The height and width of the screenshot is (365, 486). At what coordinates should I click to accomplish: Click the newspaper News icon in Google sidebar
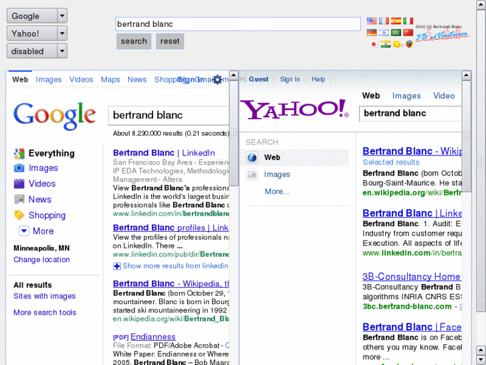19,199
